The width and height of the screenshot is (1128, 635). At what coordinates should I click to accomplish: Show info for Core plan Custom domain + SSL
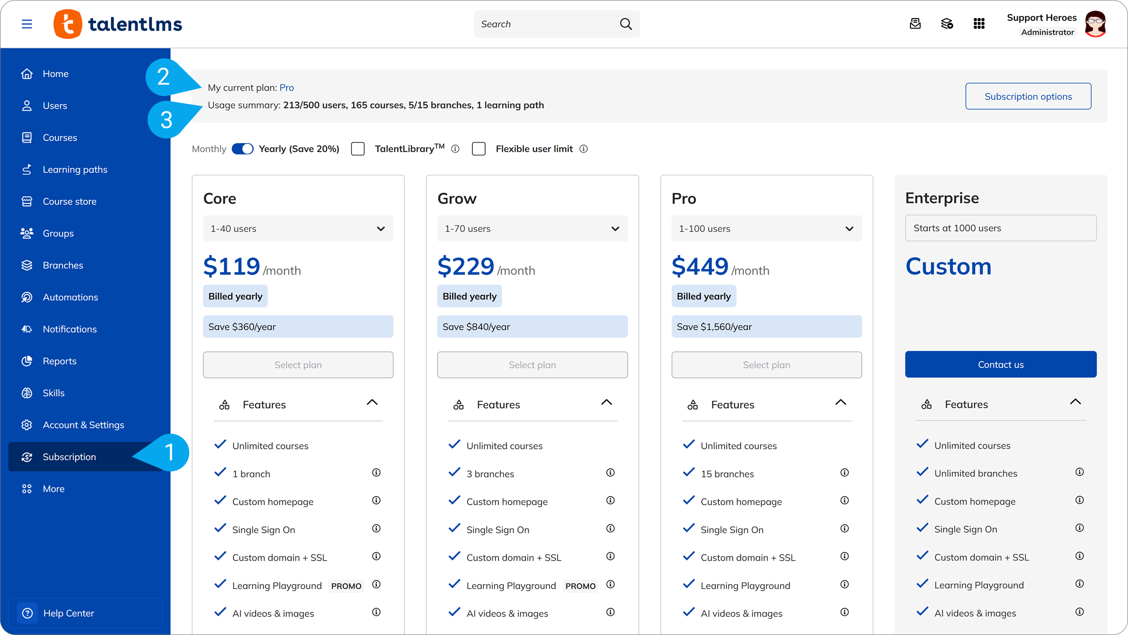376,557
